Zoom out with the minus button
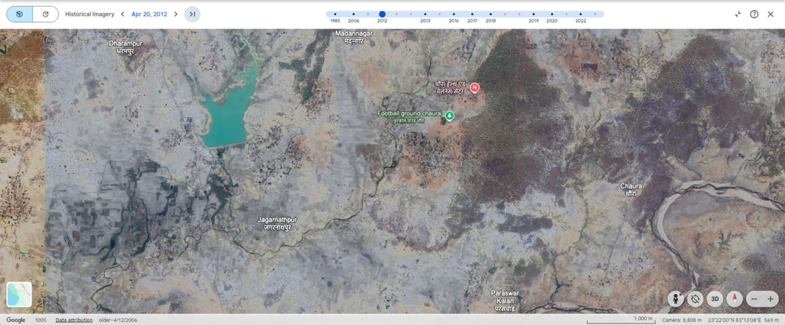The width and height of the screenshot is (785, 325). [x=754, y=299]
